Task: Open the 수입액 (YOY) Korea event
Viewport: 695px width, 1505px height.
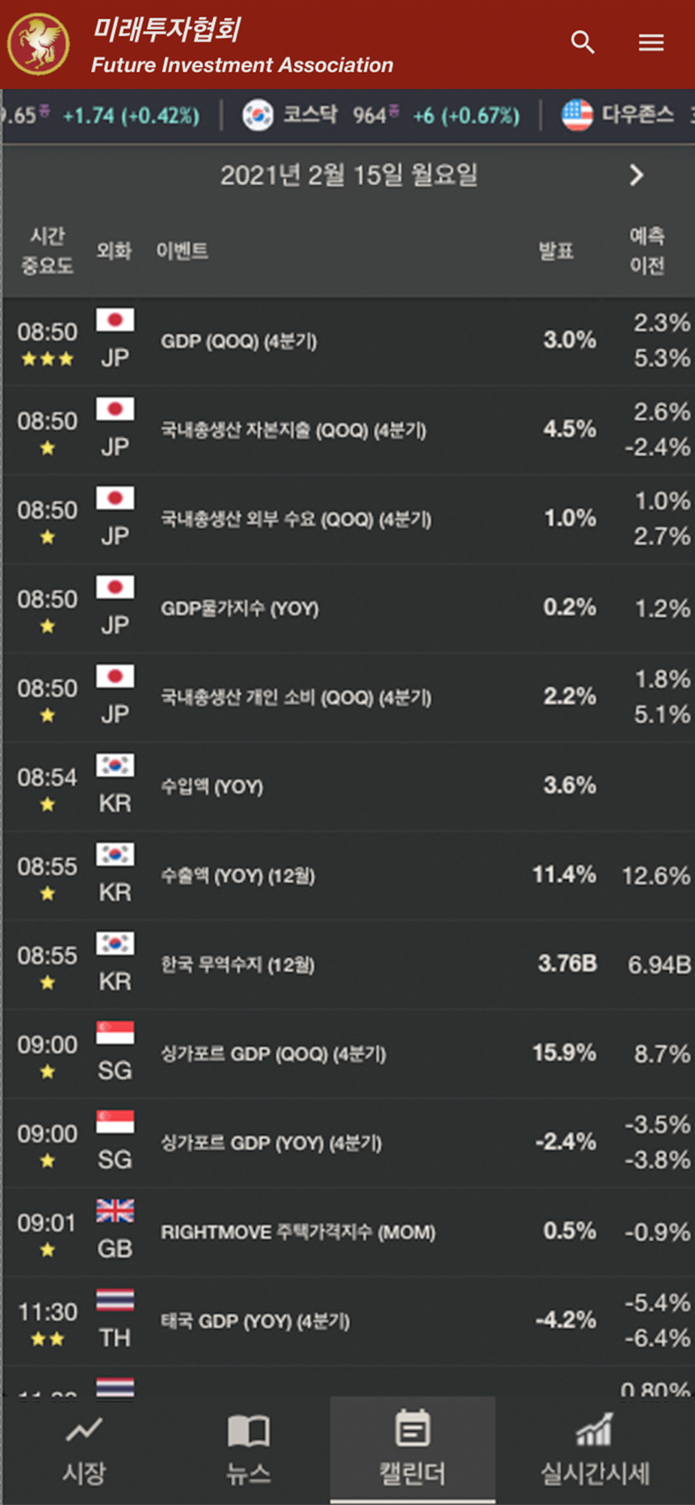Action: pyautogui.click(x=347, y=786)
